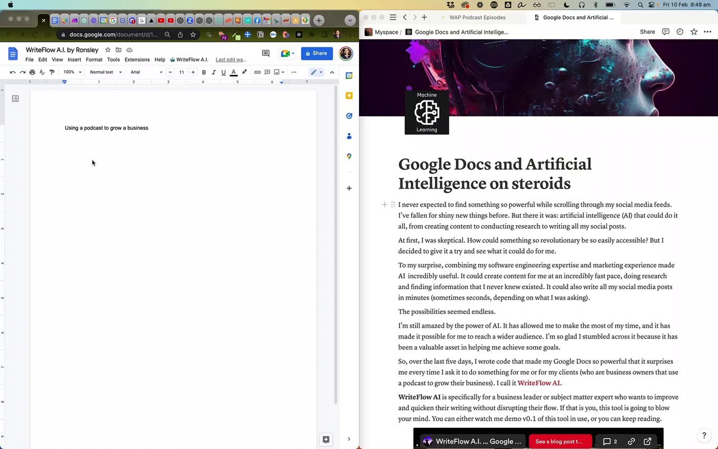View the cloud document status icon
Screen dimensions: 718x449
coord(130,50)
